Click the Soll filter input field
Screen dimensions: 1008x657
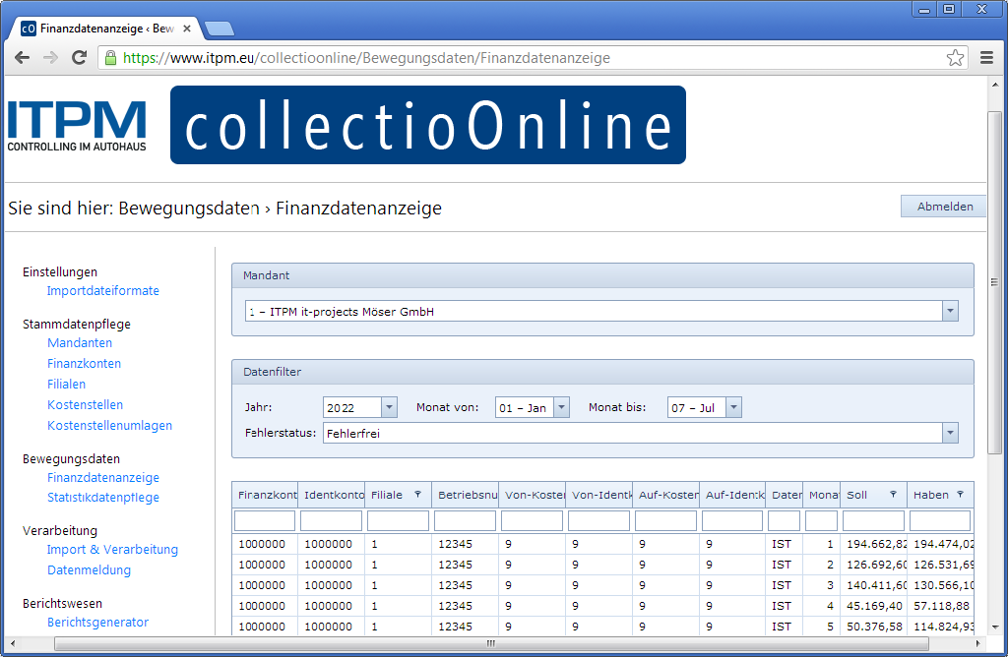click(x=874, y=520)
